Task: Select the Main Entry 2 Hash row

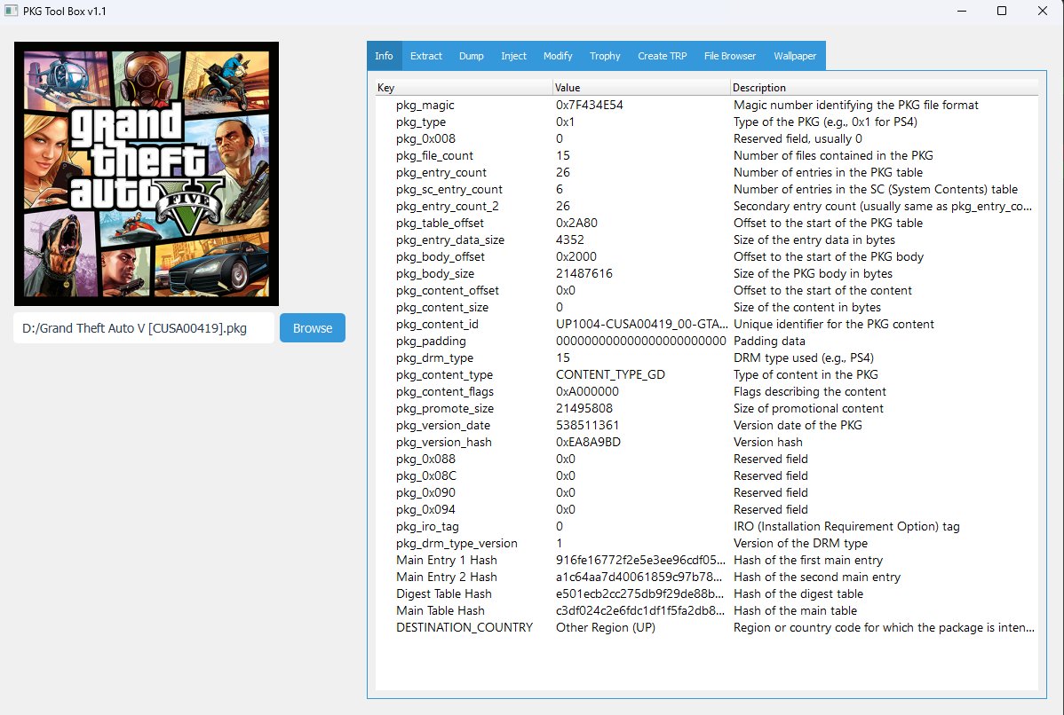Action: tap(706, 577)
